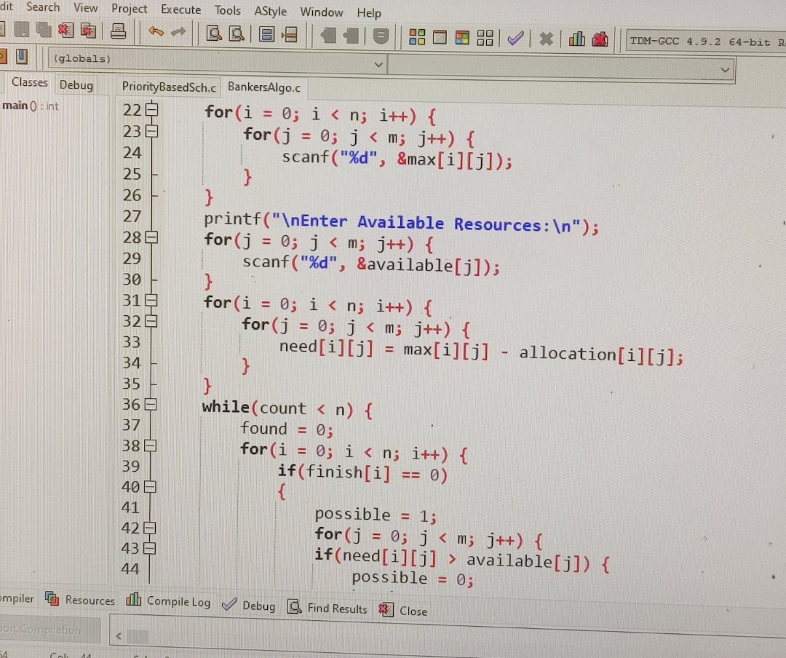The height and width of the screenshot is (658, 786).
Task: Collapse the fold at line 28
Action: [x=152, y=237]
